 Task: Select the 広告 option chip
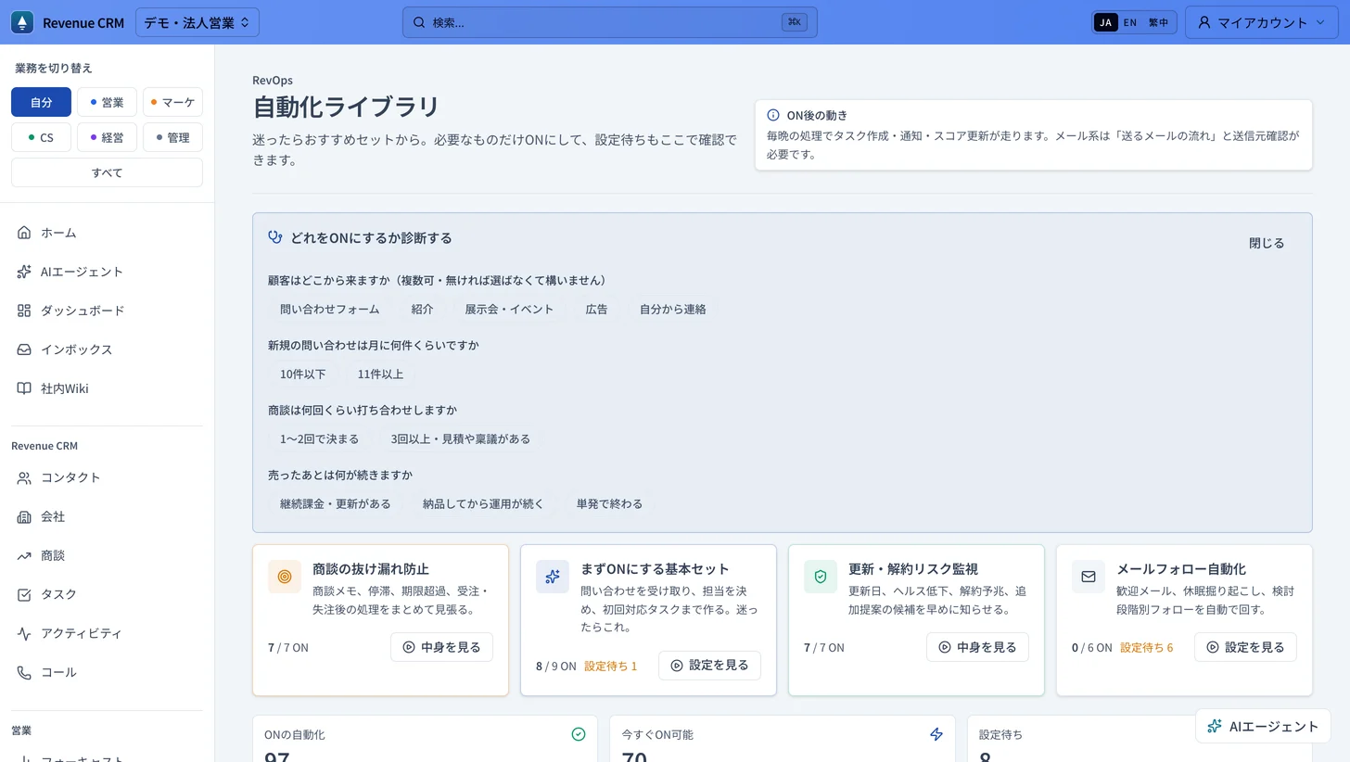(596, 310)
